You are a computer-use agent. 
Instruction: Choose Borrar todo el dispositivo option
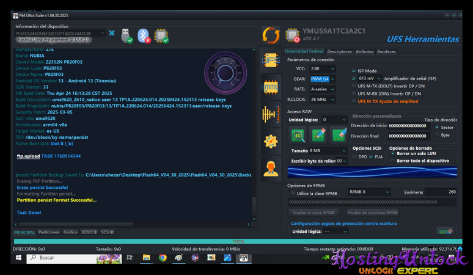coord(393,160)
